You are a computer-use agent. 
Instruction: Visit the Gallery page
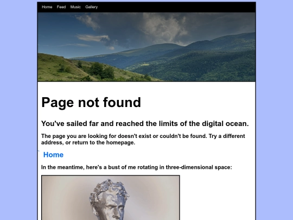pyautogui.click(x=92, y=7)
